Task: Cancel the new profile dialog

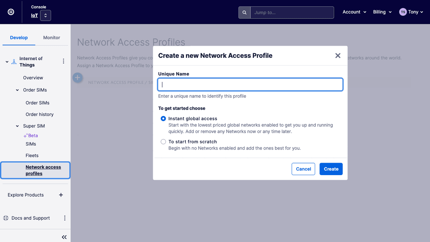Action: pos(303,169)
